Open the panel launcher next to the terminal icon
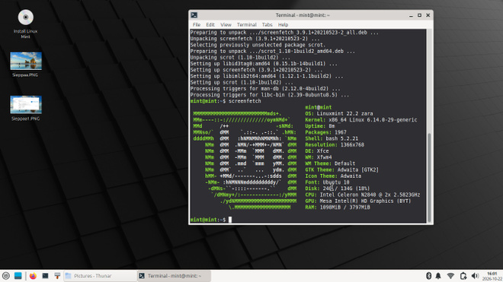The image size is (503, 282). coord(57,276)
